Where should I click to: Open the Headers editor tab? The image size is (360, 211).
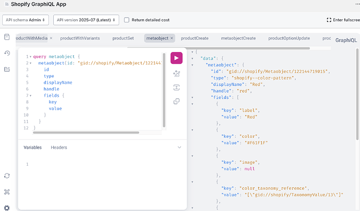tap(59, 148)
